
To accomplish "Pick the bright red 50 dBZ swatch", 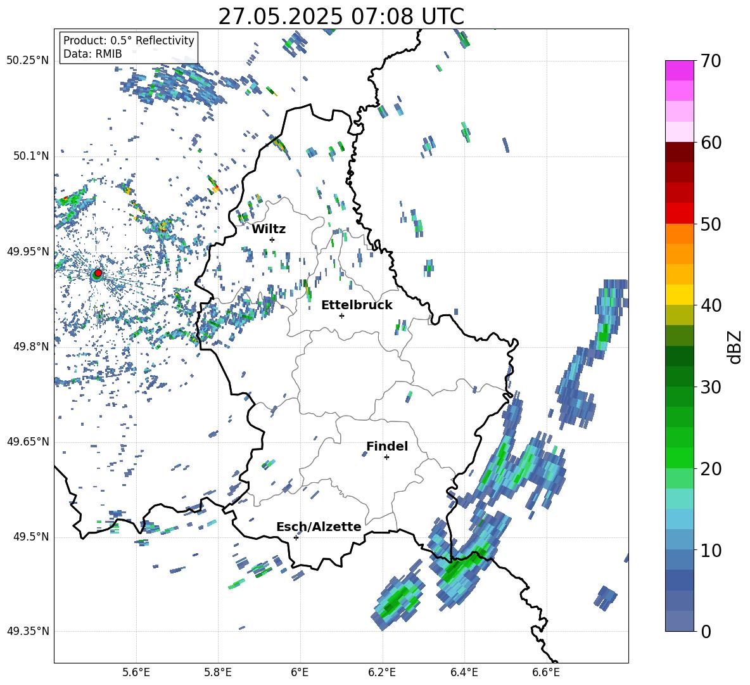I will tap(679, 214).
